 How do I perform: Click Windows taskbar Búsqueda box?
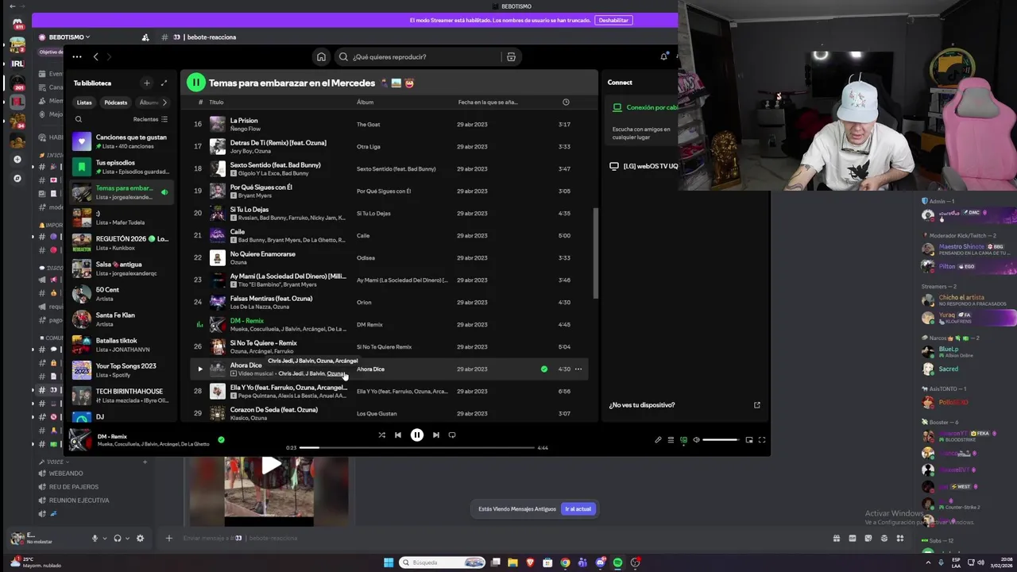pyautogui.click(x=443, y=562)
